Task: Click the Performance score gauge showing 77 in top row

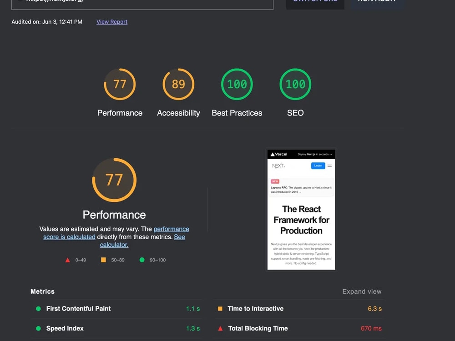Action: click(x=120, y=84)
